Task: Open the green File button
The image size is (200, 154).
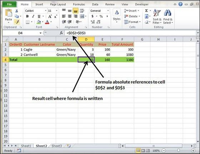Action: point(9,4)
